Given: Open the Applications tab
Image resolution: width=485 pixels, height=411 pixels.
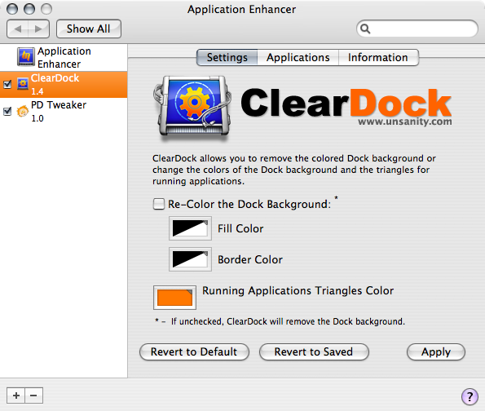Looking at the screenshot, I should click(x=298, y=58).
